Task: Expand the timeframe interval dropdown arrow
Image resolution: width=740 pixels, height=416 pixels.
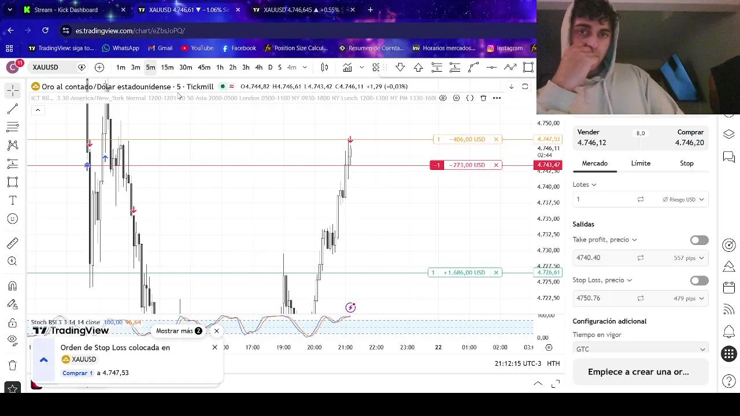Action: pyautogui.click(x=305, y=68)
